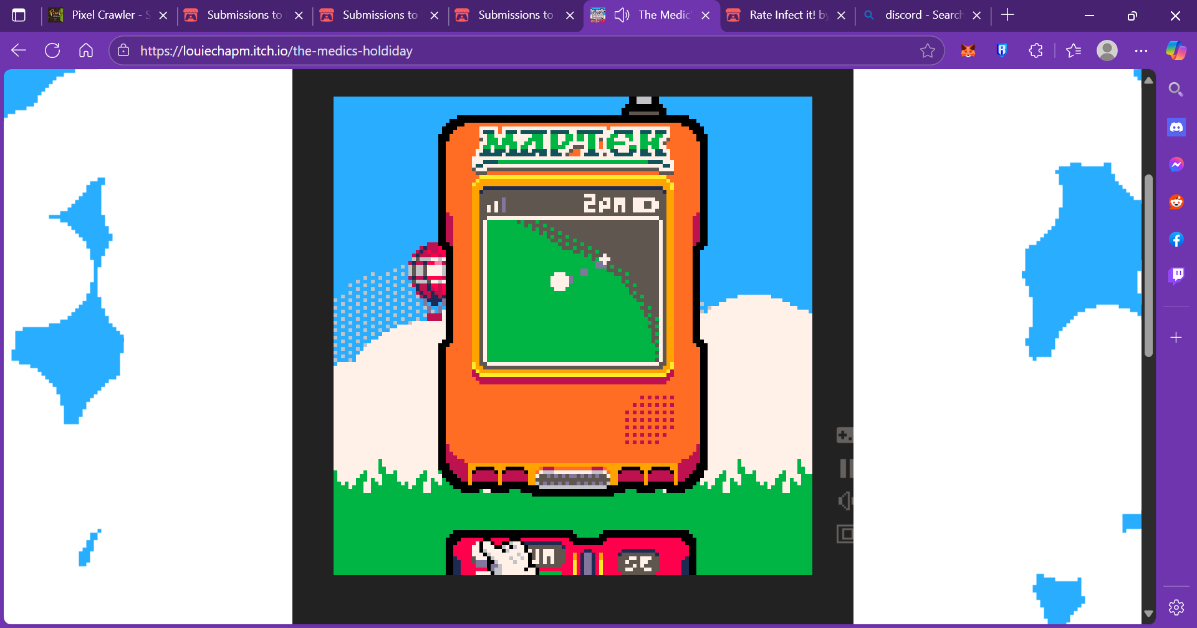Open Reddit in the sidebar
This screenshot has height=628, width=1197.
pos(1176,202)
